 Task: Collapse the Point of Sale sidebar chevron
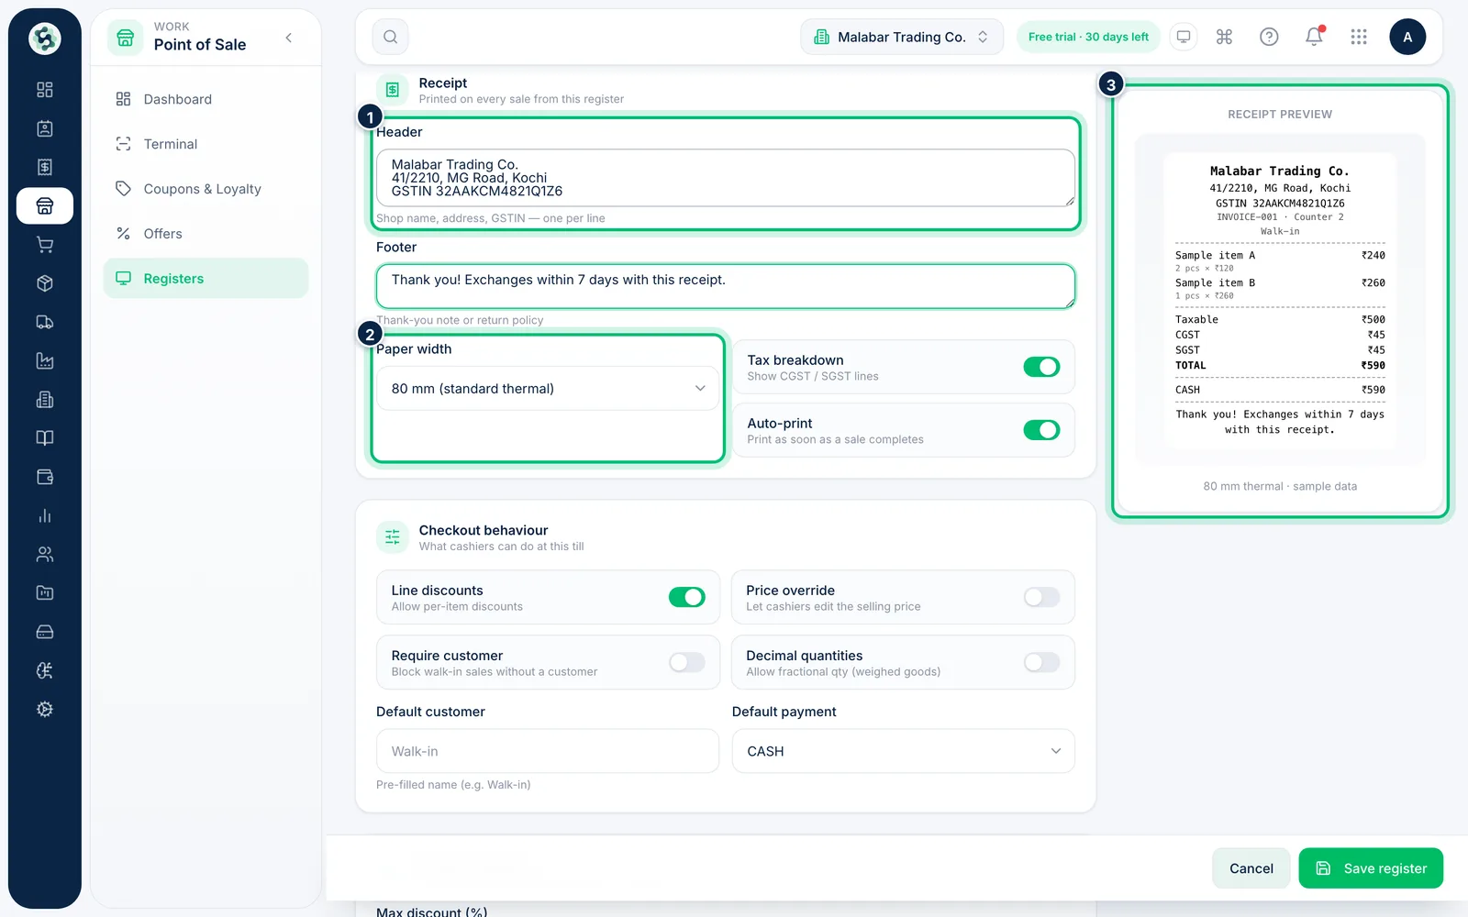click(x=289, y=38)
